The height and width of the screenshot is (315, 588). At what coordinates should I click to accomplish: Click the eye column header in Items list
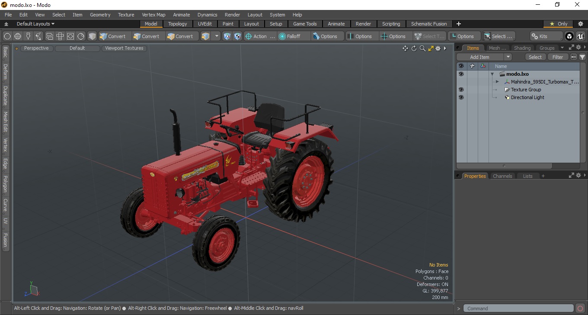coord(461,66)
